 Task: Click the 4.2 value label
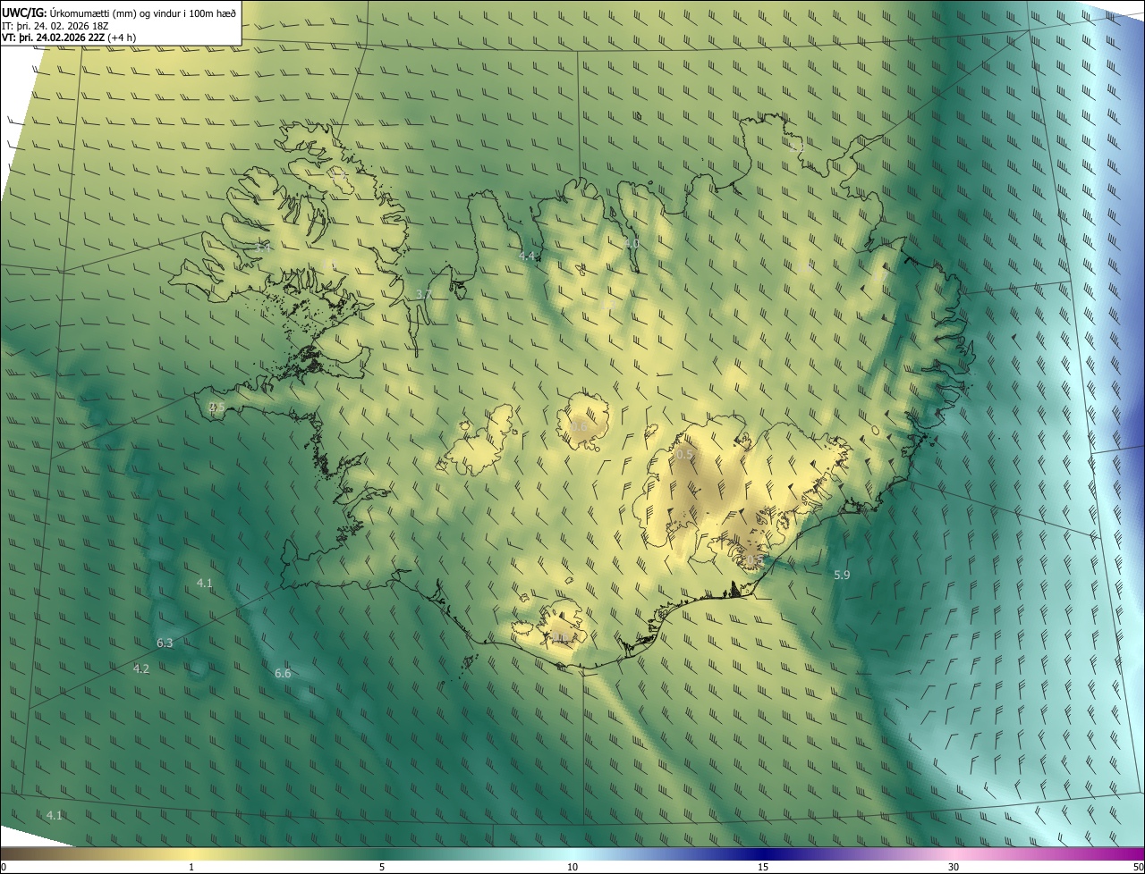(141, 668)
